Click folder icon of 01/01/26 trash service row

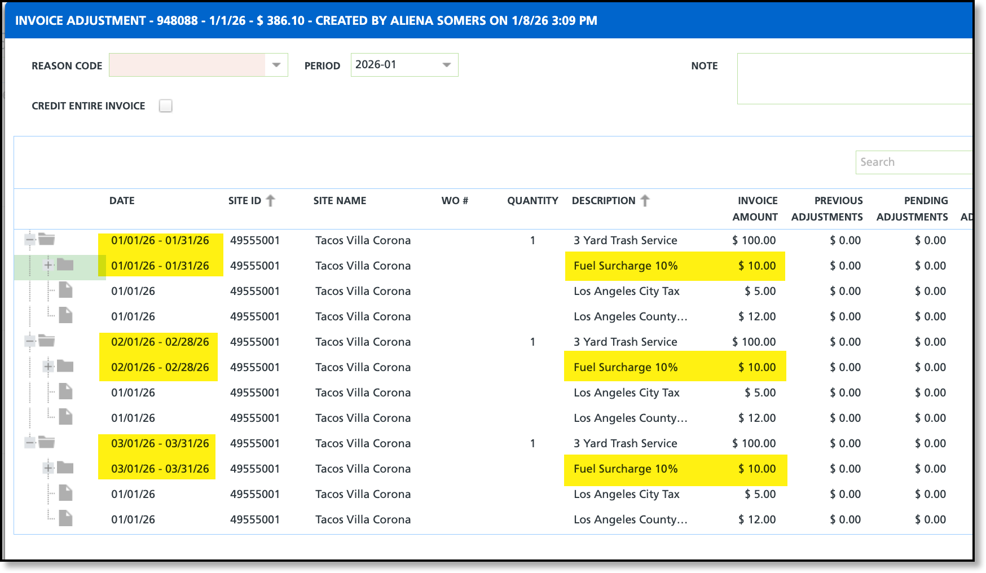coord(47,240)
